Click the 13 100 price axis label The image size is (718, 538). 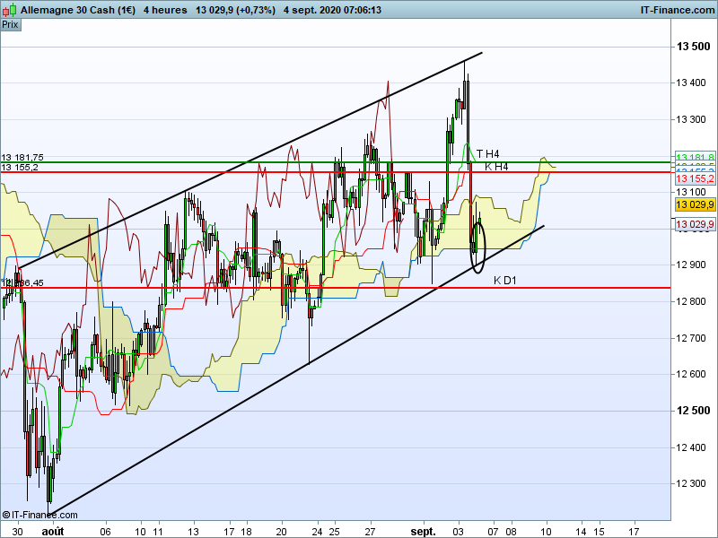(x=691, y=192)
